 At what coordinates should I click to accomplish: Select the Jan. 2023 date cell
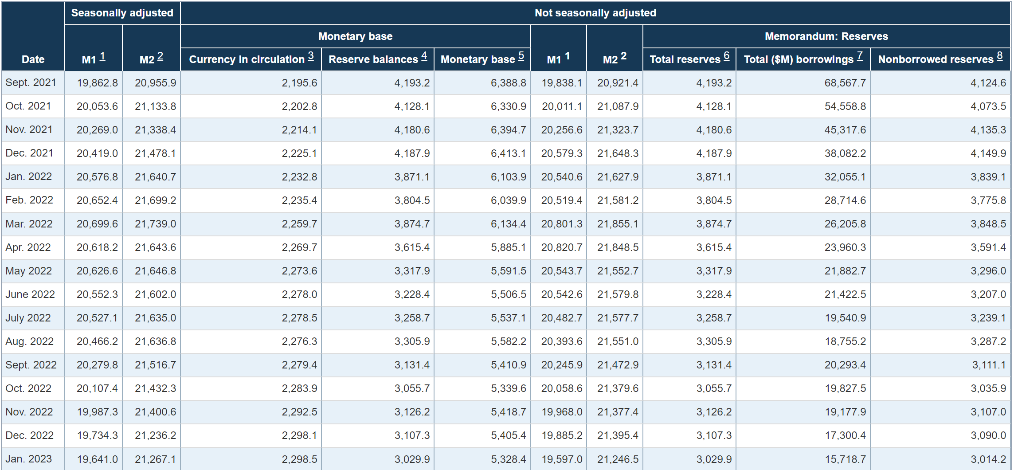[29, 459]
